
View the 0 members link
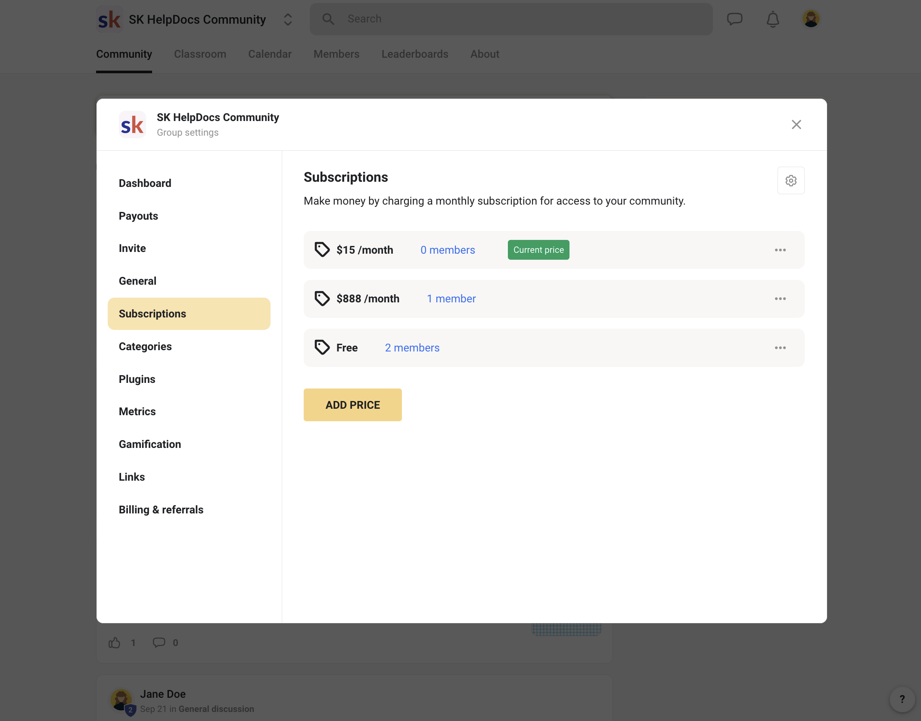448,250
